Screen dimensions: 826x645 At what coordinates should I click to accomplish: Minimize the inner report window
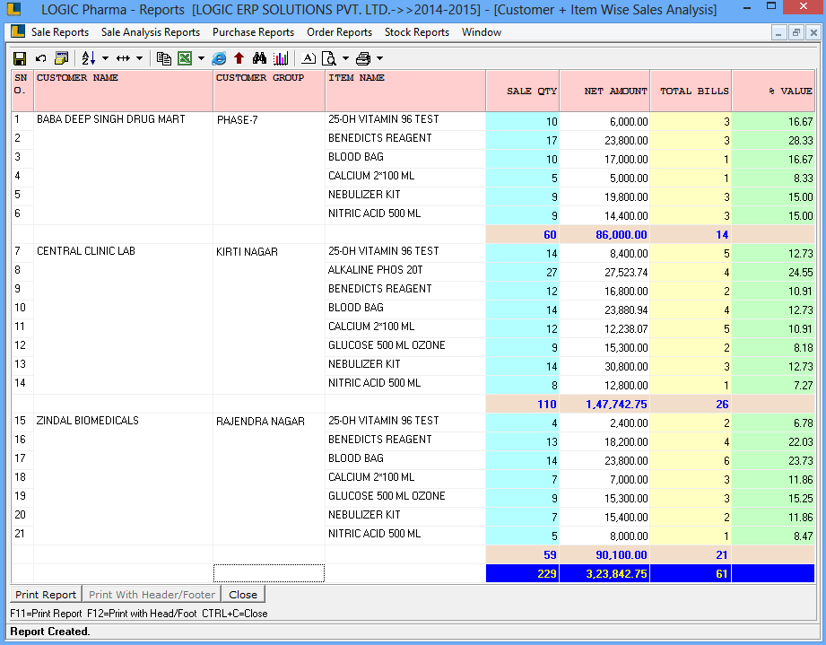tap(778, 32)
